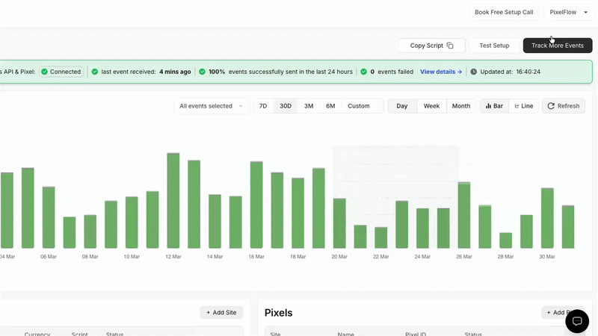This screenshot has height=336, width=598.
Task: Toggle grouping to Month
Action: coord(460,106)
